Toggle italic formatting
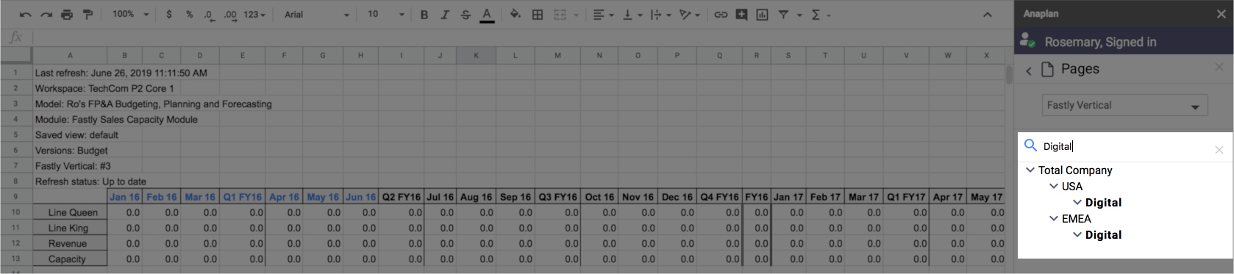The height and width of the screenshot is (274, 1234). [x=445, y=15]
